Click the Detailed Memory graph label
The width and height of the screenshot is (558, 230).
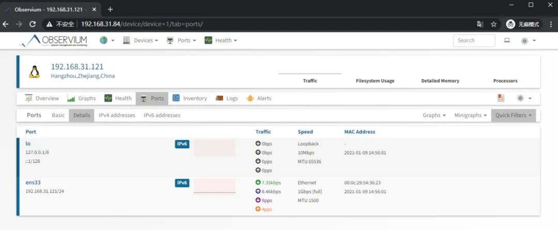click(x=440, y=81)
